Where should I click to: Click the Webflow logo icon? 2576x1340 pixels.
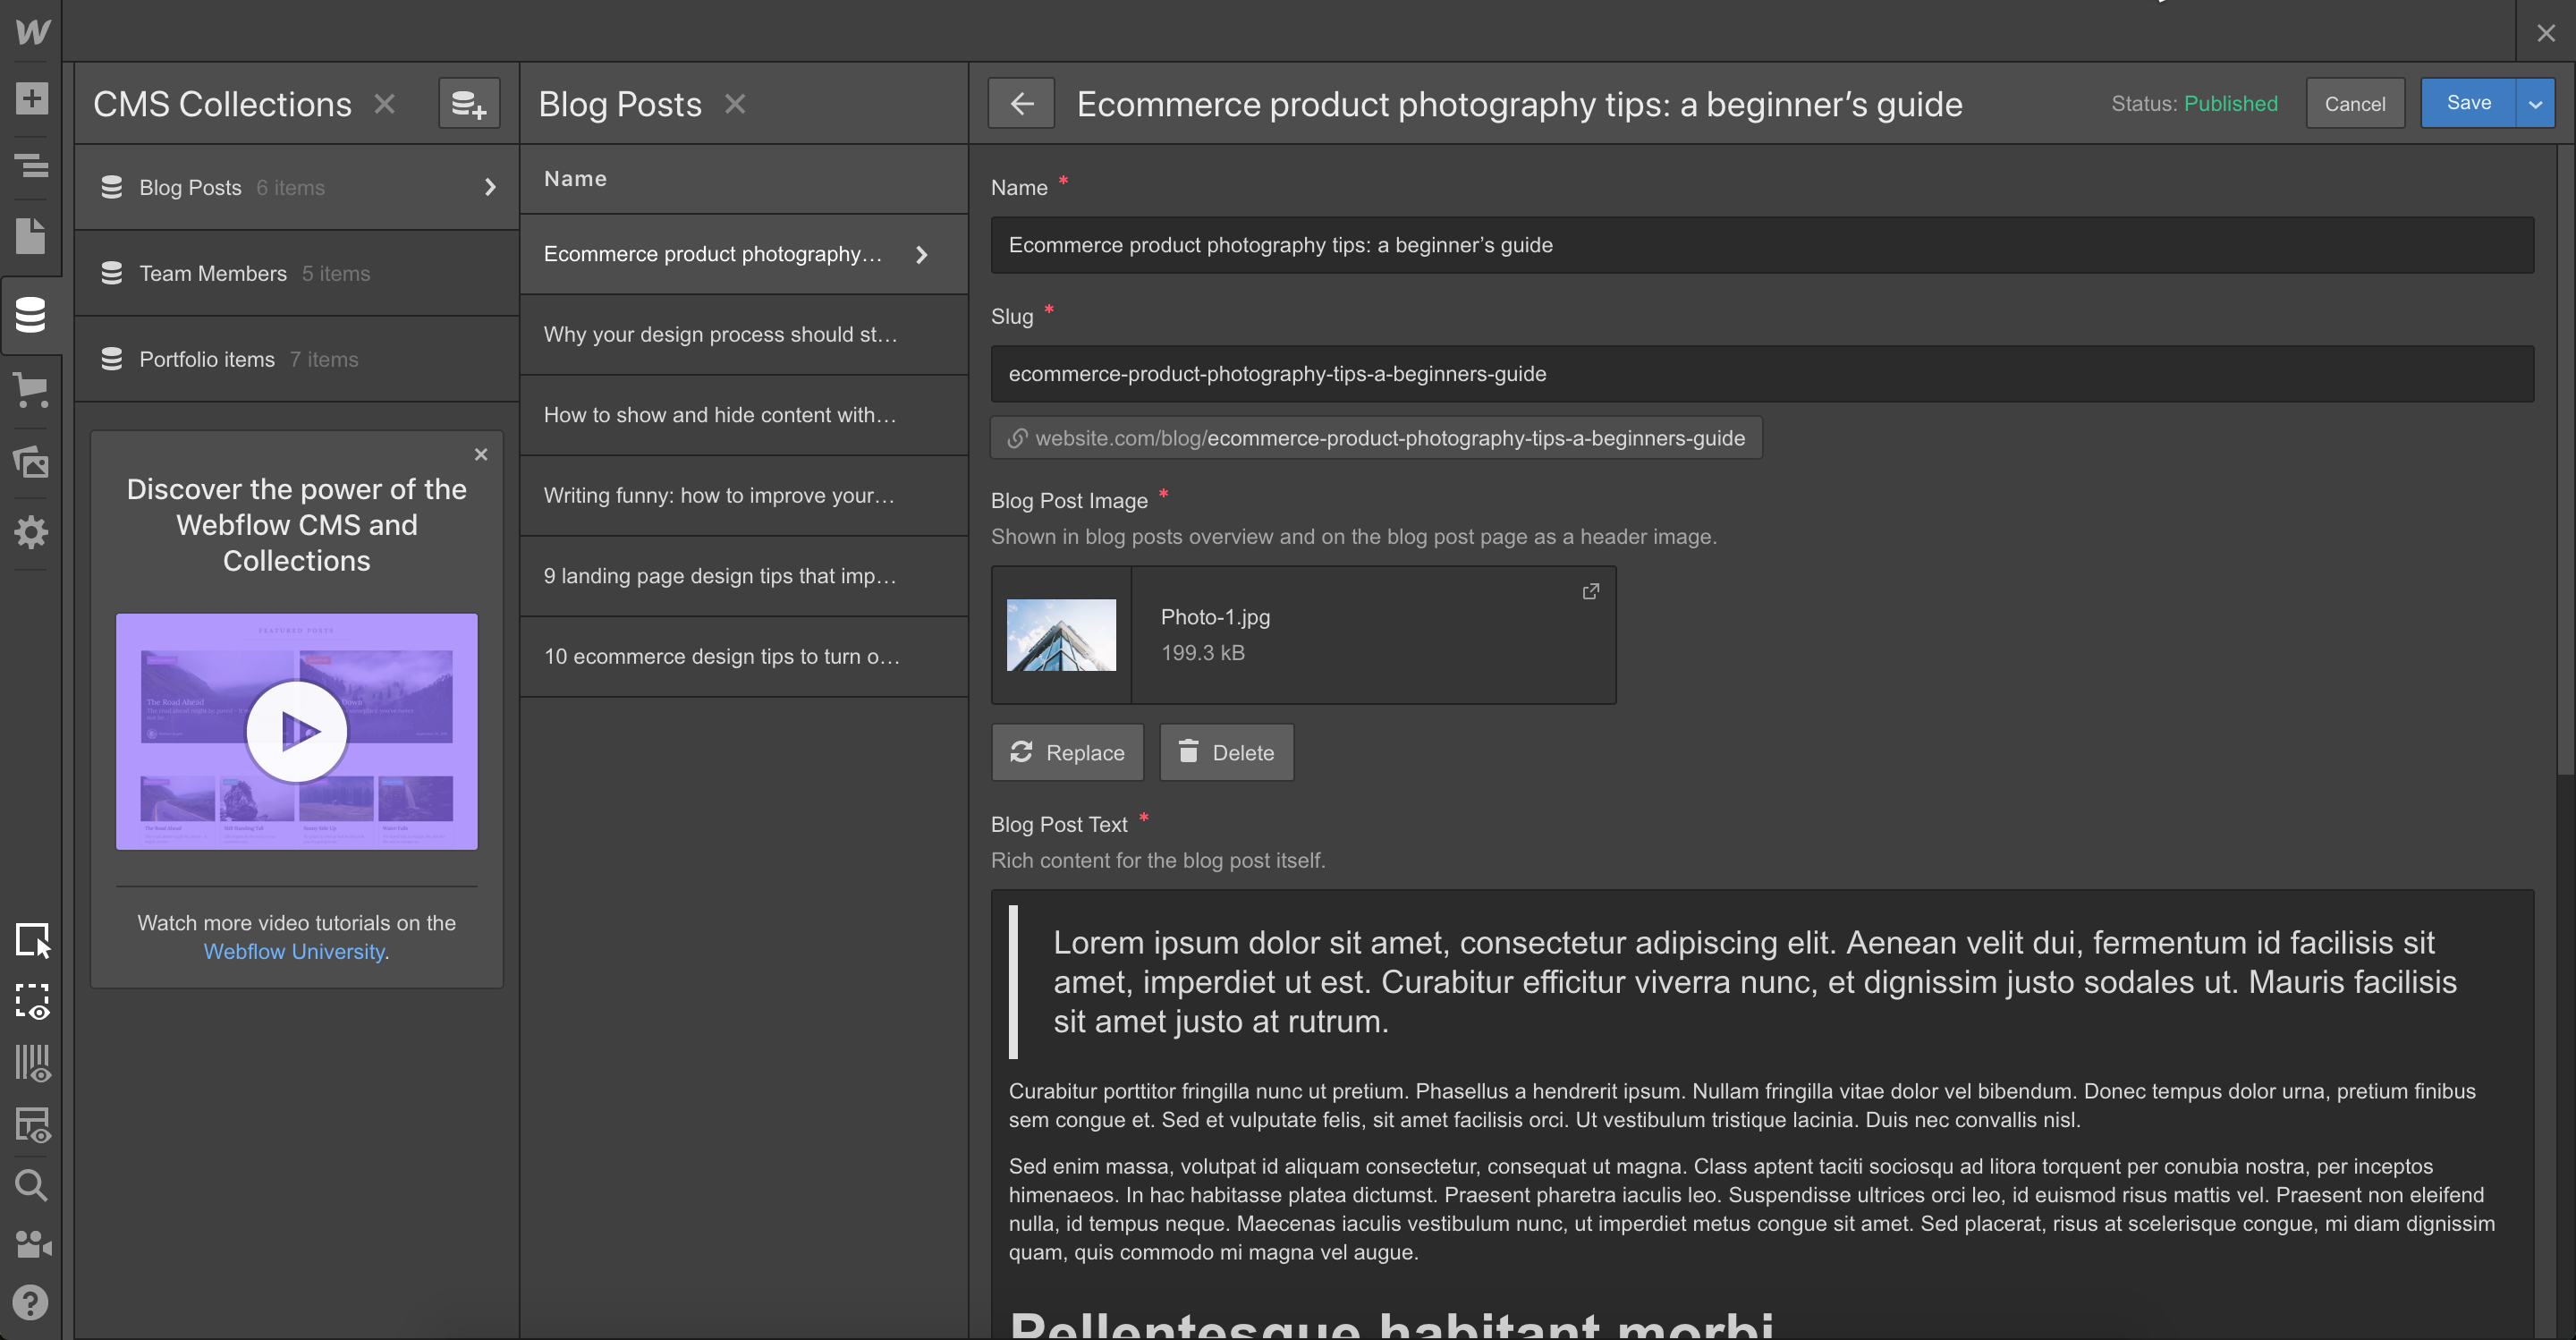click(x=32, y=31)
